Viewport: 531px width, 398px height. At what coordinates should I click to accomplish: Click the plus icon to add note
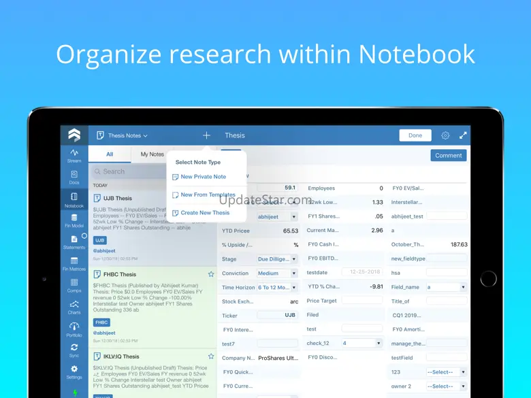[x=206, y=135]
